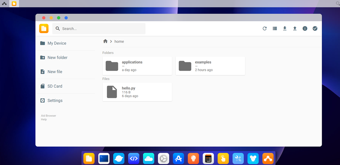Viewport: 340px width, 165px height.
Task: Open the examples folder card
Action: click(210, 66)
